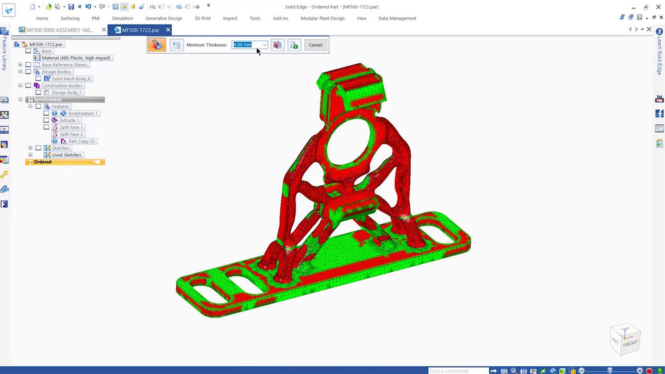Click the thickness analysis icon in the dialog
665x374 pixels.
(x=157, y=45)
